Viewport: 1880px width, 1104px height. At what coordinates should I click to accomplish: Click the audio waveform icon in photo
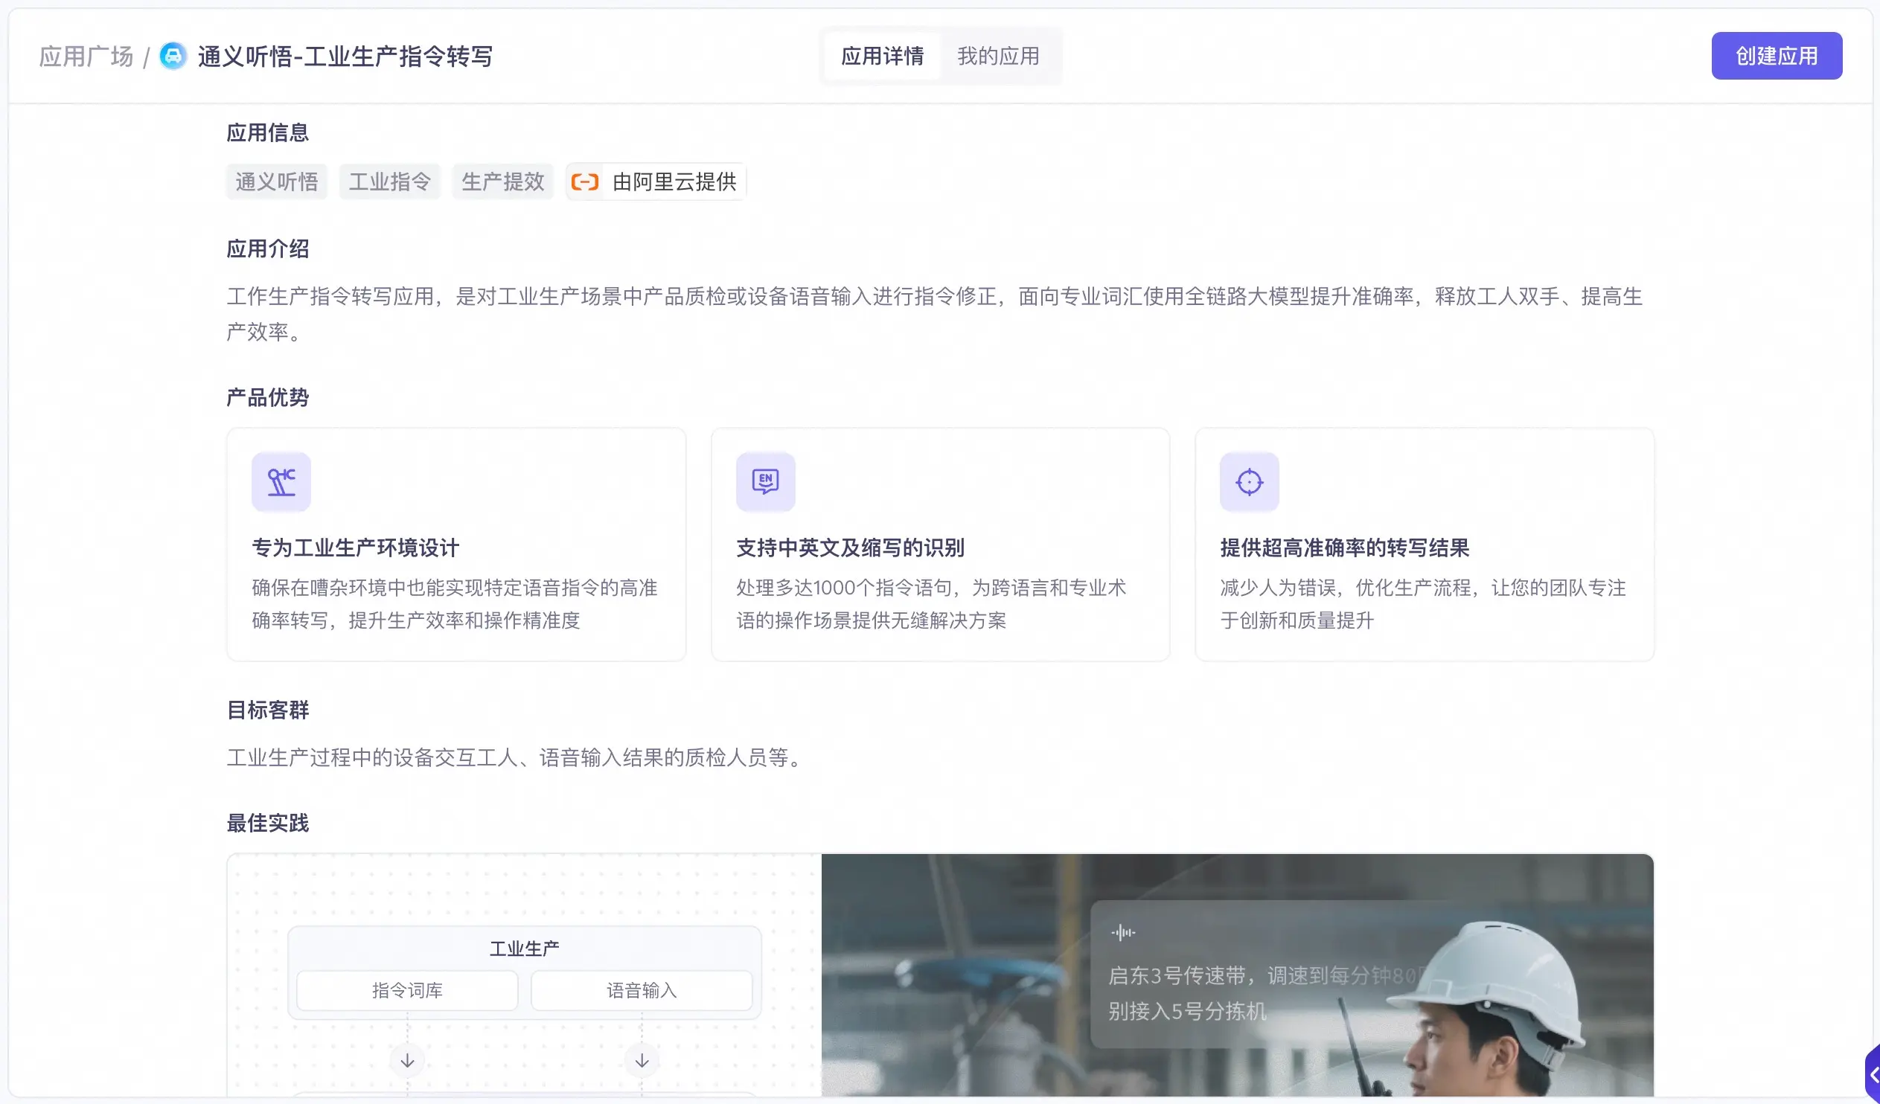pos(1123,932)
